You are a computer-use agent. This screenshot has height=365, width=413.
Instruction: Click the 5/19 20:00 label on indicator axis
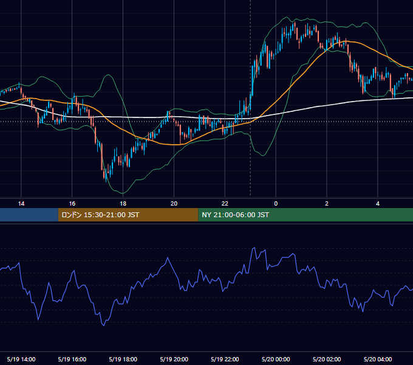[174, 359]
